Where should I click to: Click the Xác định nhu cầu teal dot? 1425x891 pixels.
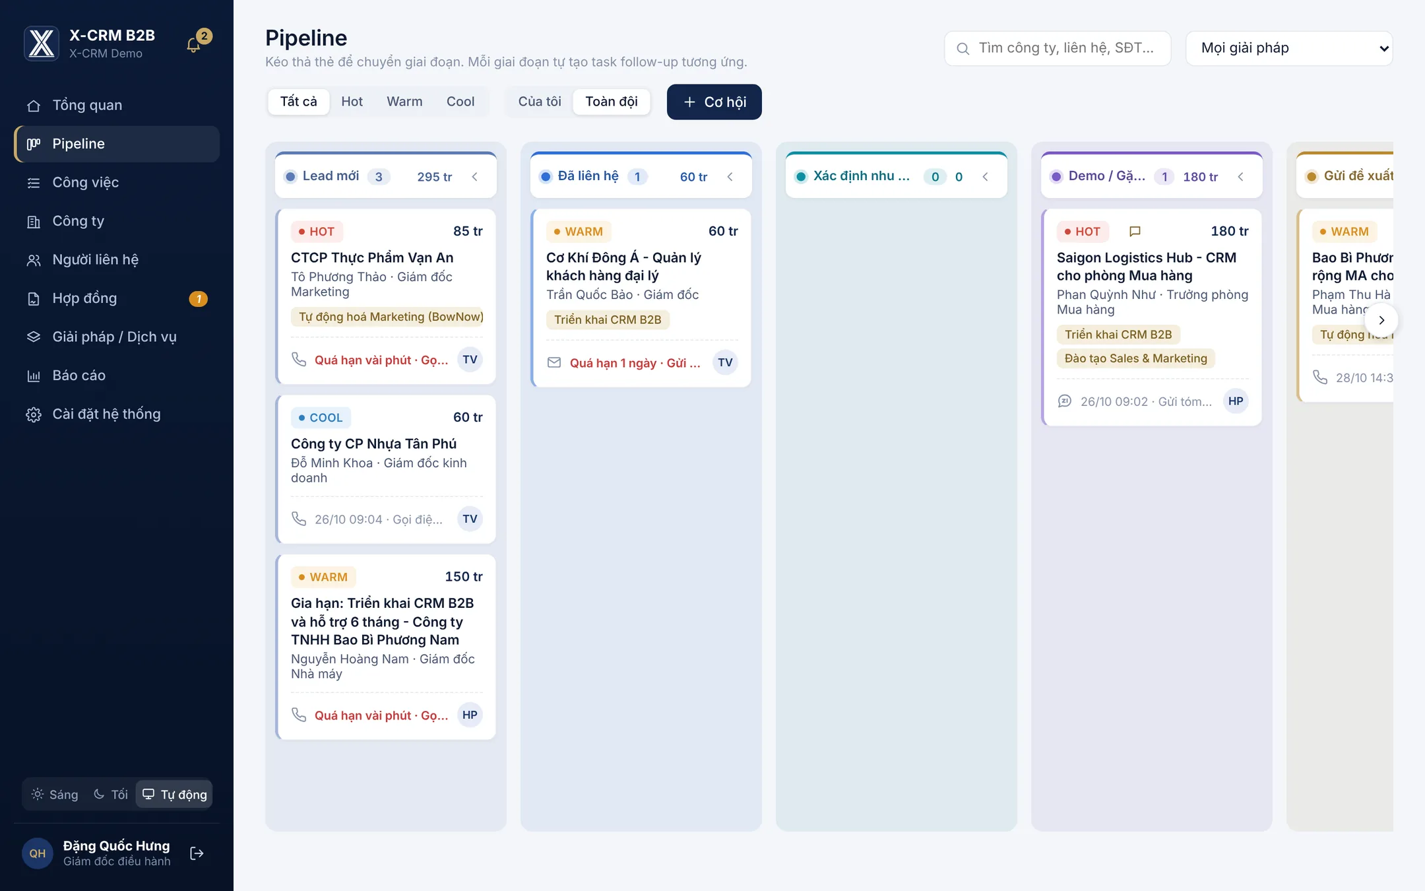801,177
